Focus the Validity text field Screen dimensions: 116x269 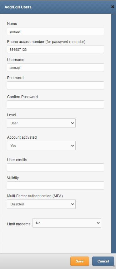tap(55, 185)
